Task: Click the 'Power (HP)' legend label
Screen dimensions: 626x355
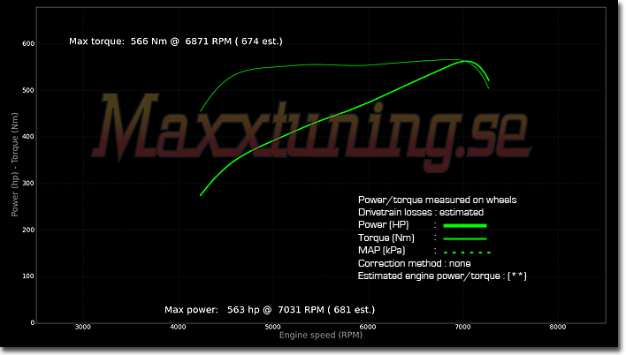Action: 383,225
